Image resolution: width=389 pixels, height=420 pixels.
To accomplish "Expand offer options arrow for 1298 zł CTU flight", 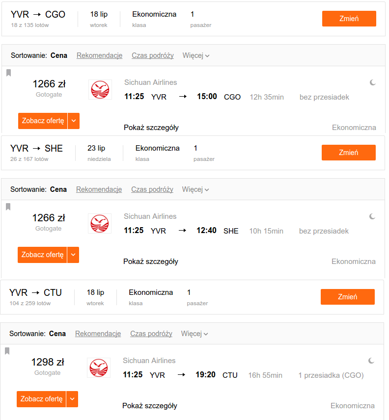I will (72, 399).
